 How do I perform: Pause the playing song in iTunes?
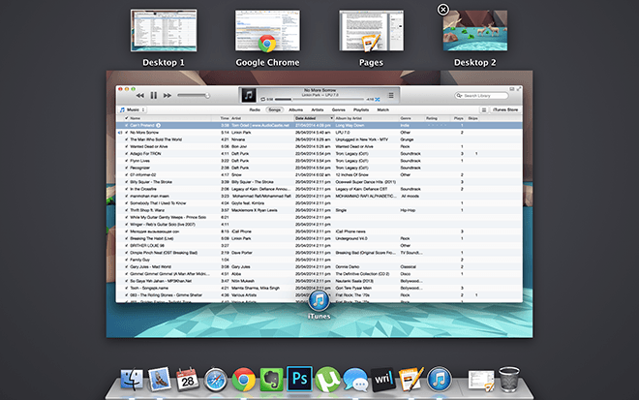[154, 96]
